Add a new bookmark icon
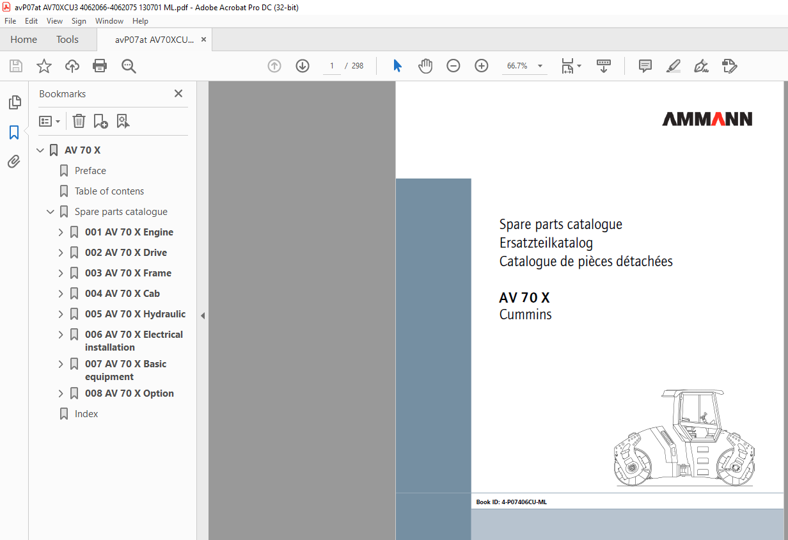Screen dimensions: 788x540 [100, 121]
